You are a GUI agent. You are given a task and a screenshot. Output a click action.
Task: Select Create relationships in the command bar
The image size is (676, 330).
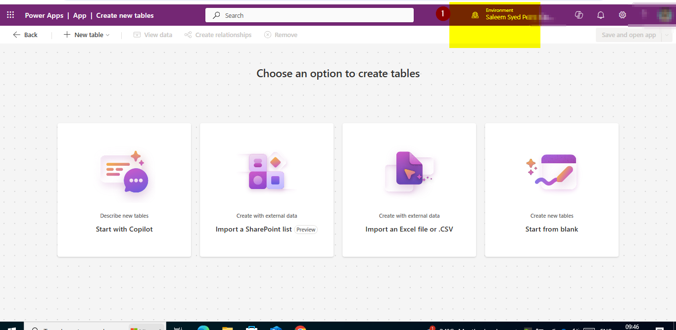tap(218, 35)
